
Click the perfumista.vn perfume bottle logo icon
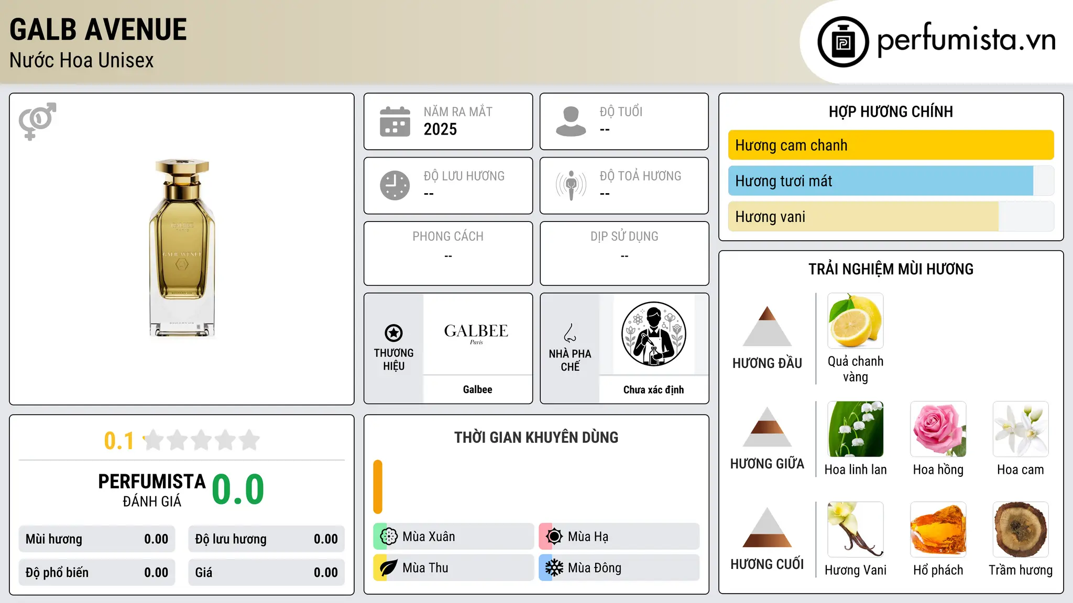click(843, 42)
